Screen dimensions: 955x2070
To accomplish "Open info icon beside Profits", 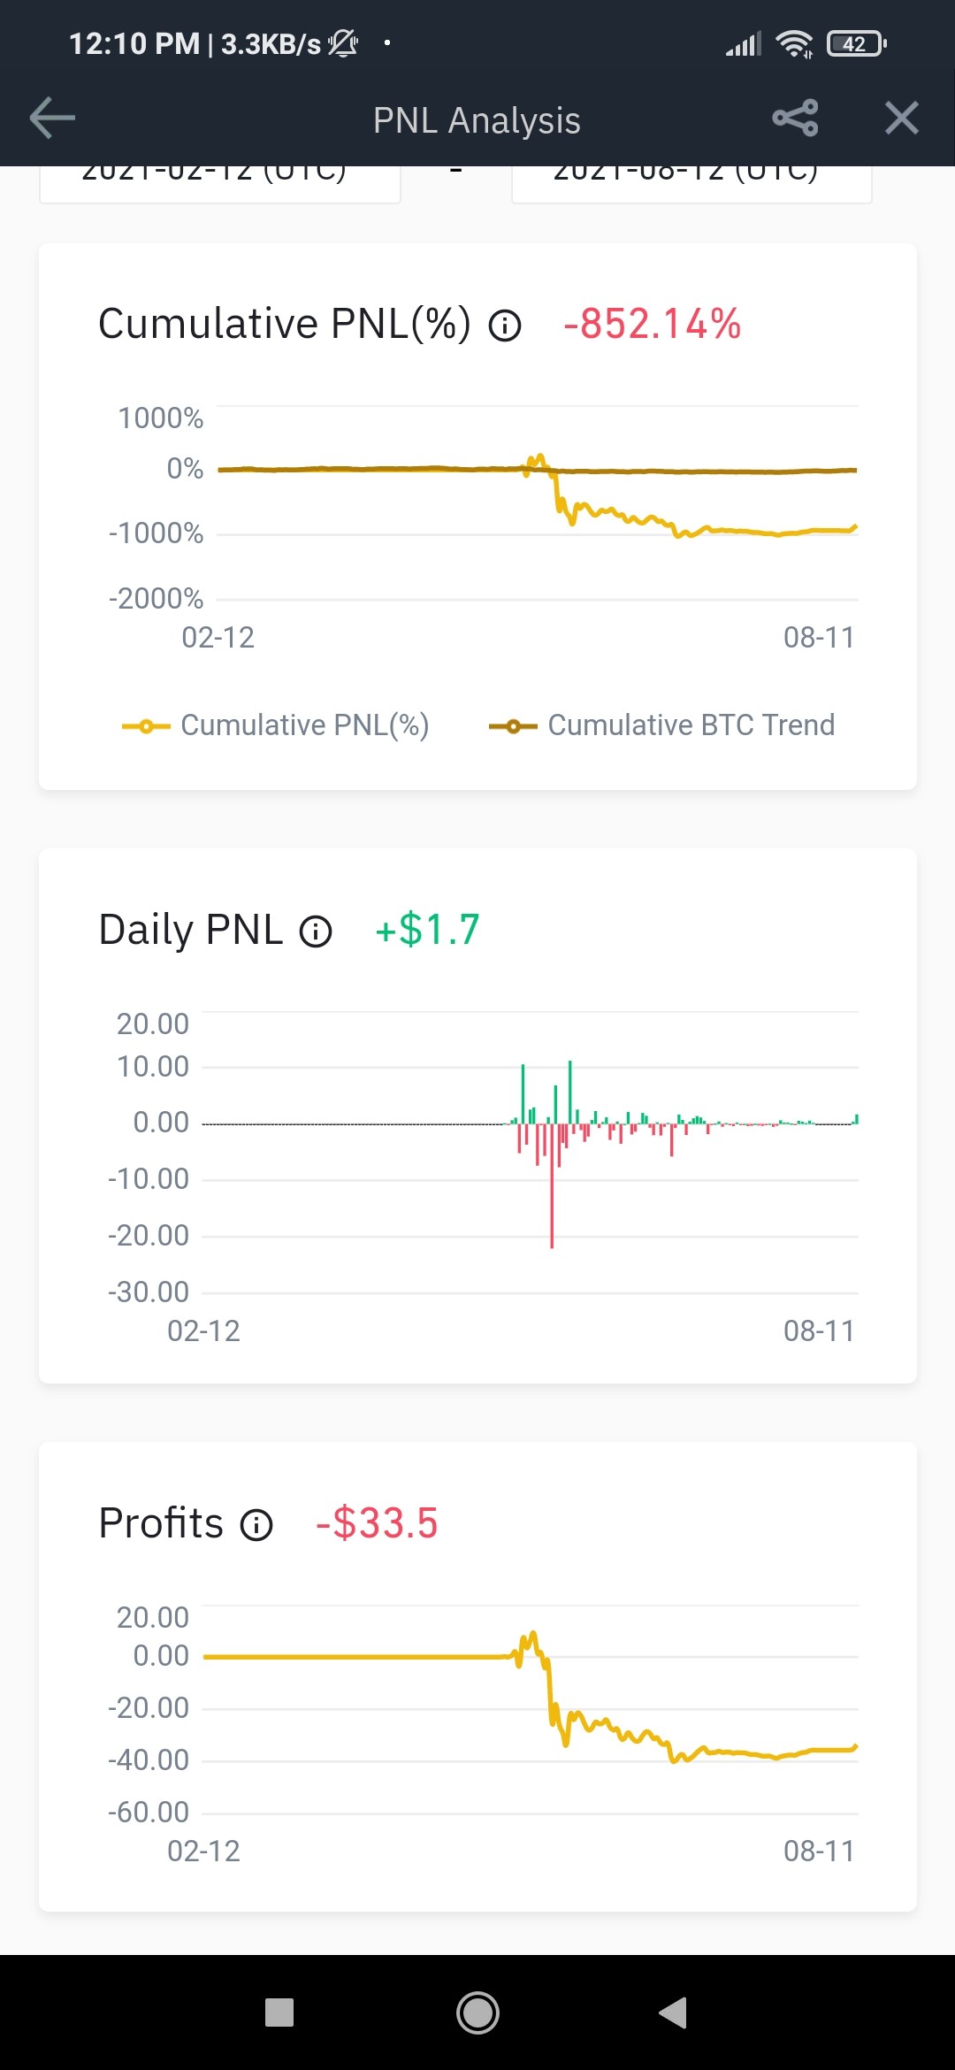I will pyautogui.click(x=256, y=1525).
